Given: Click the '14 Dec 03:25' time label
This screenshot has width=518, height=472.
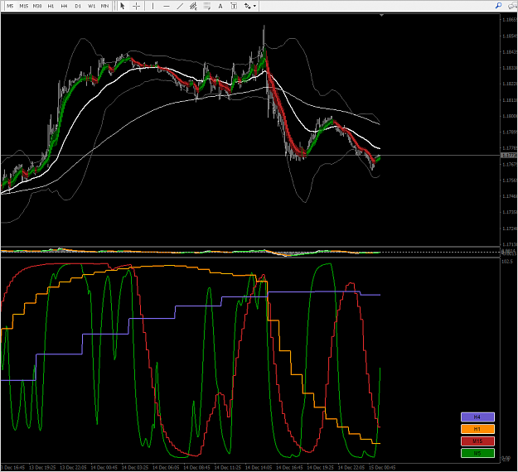Looking at the screenshot, I should (x=135, y=467).
